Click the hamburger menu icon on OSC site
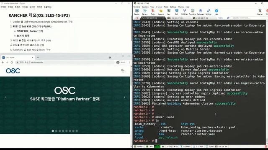The width and height of the screenshot is (268, 150). [x=123, y=71]
